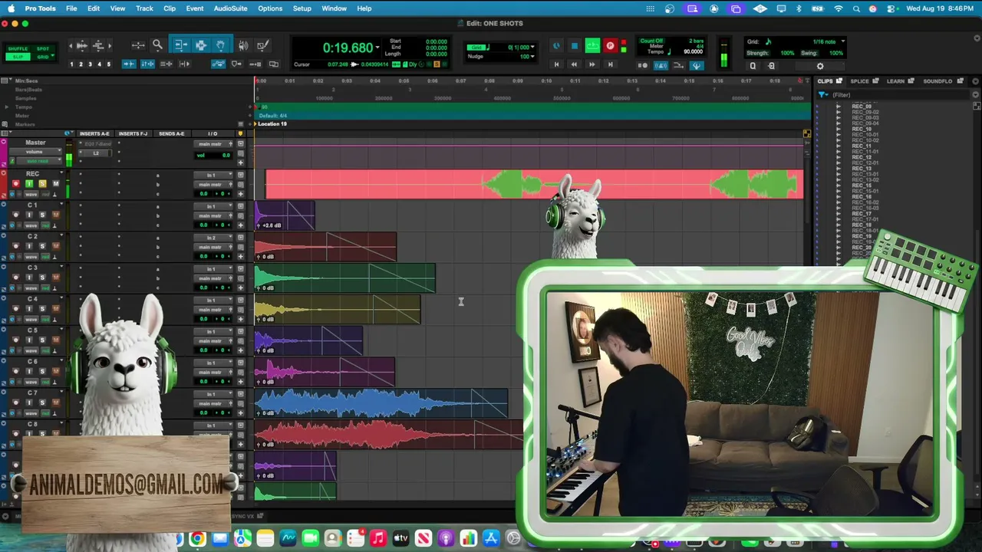Image resolution: width=982 pixels, height=552 pixels.
Task: Recall zoom preset 5
Action: (108, 64)
